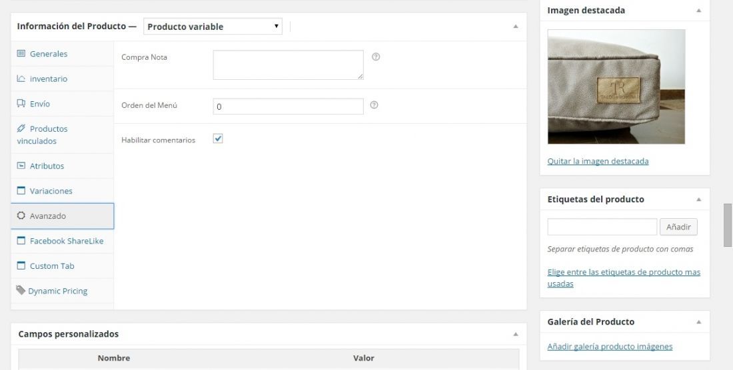Open the Producto variable type dropdown
This screenshot has width=733, height=370.
pyautogui.click(x=213, y=27)
